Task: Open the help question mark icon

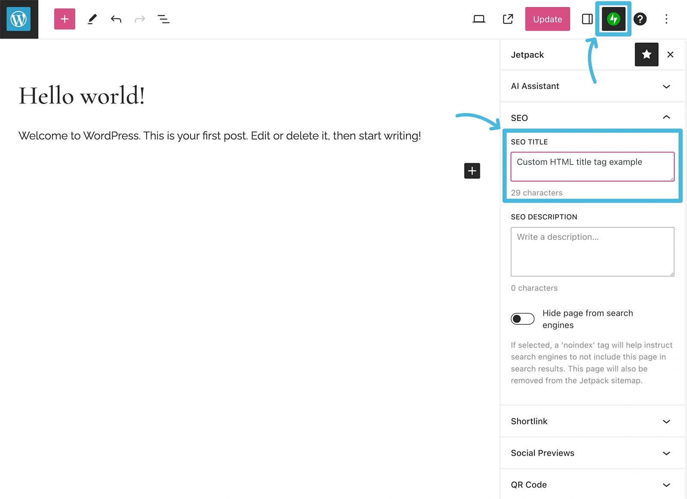Action: (x=640, y=19)
